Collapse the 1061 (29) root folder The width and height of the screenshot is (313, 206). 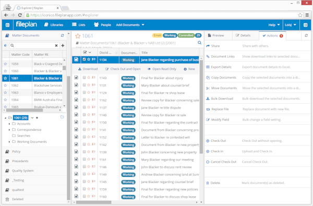point(5,118)
